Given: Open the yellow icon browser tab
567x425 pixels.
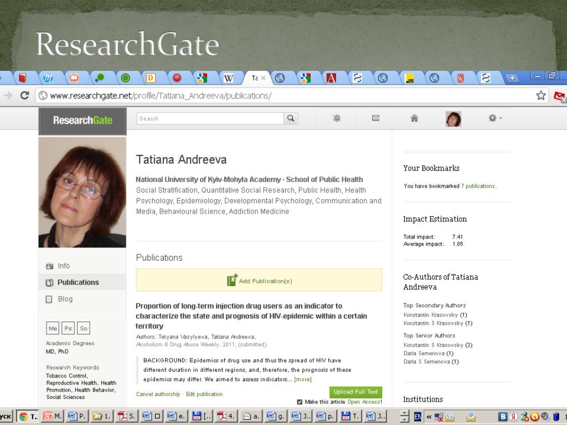Looking at the screenshot, I should coord(409,77).
